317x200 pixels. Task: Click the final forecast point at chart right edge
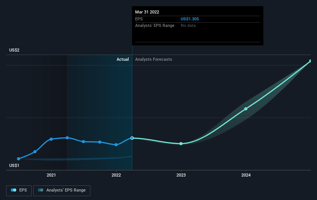click(310, 61)
